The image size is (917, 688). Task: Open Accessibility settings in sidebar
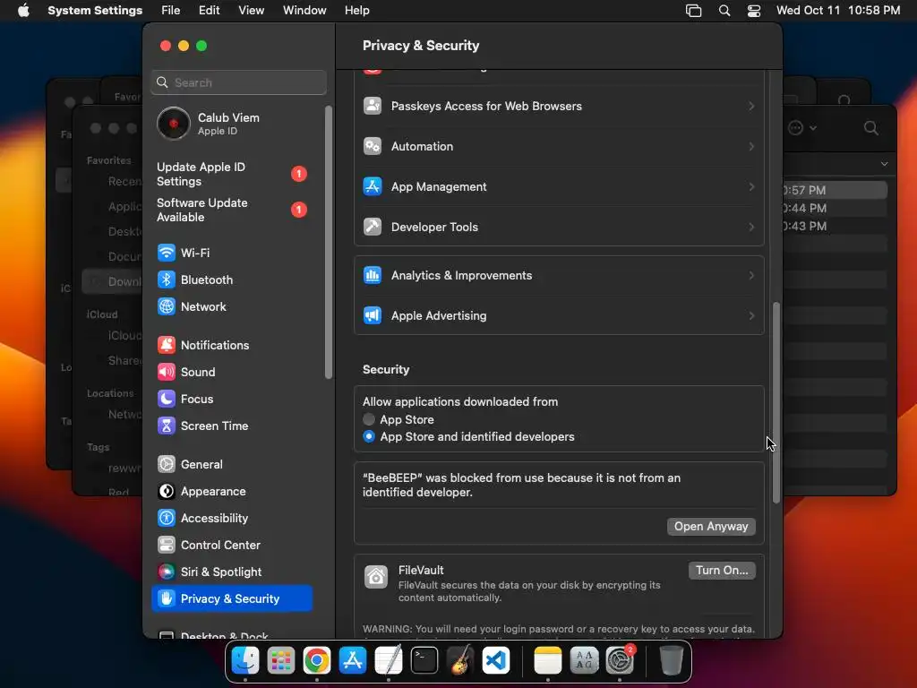[233, 519]
